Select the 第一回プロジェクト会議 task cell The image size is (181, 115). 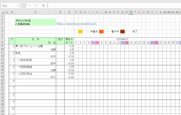tap(35, 46)
